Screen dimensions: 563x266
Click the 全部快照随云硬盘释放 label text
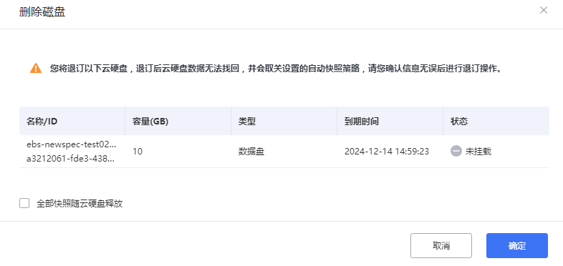tap(80, 204)
